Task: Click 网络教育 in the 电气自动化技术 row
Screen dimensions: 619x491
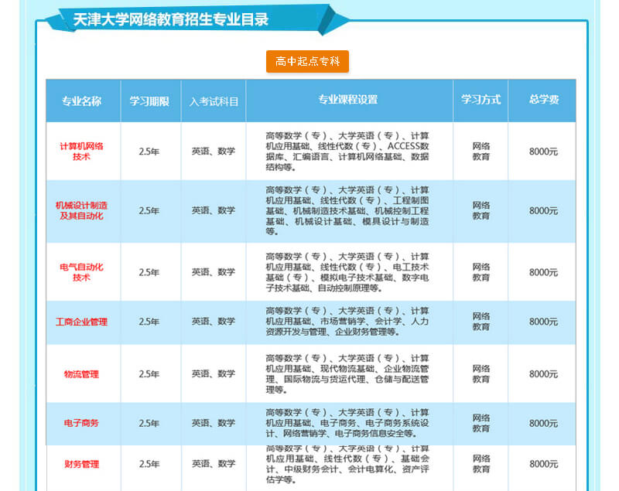Action: pyautogui.click(x=480, y=272)
